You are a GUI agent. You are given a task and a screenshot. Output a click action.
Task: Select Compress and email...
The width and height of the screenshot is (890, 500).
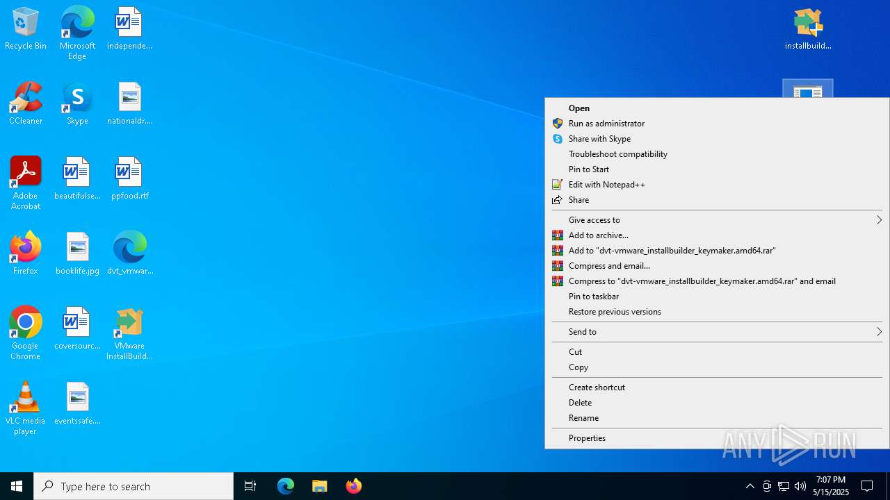pos(717,266)
